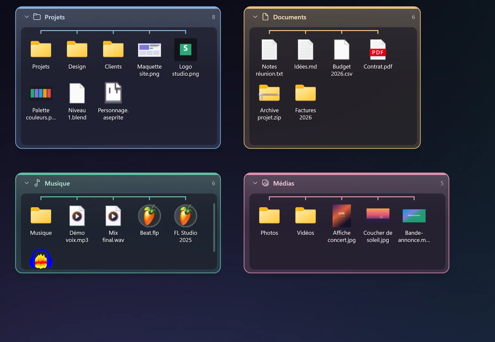Click the Médias group image icon

point(266,183)
